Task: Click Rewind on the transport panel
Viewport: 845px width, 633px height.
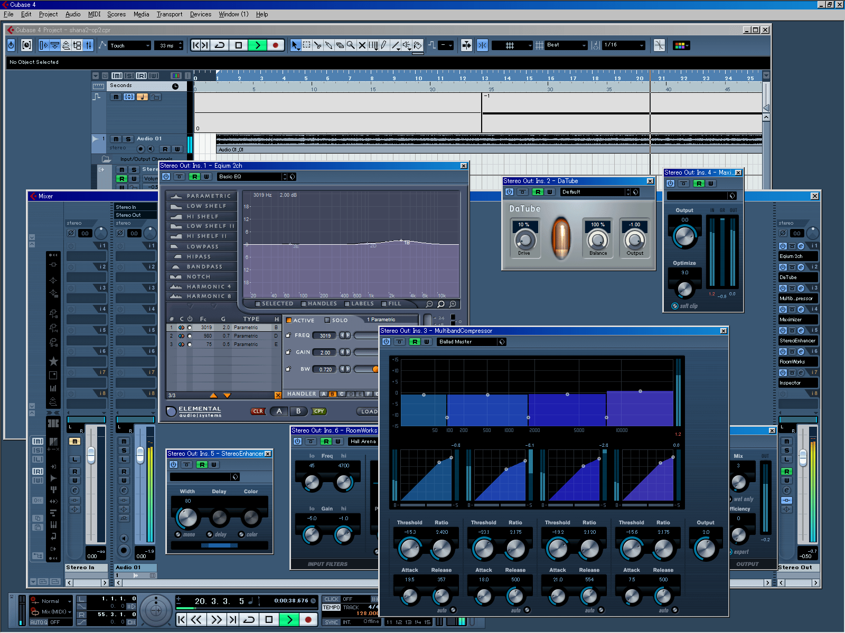Action: click(196, 619)
